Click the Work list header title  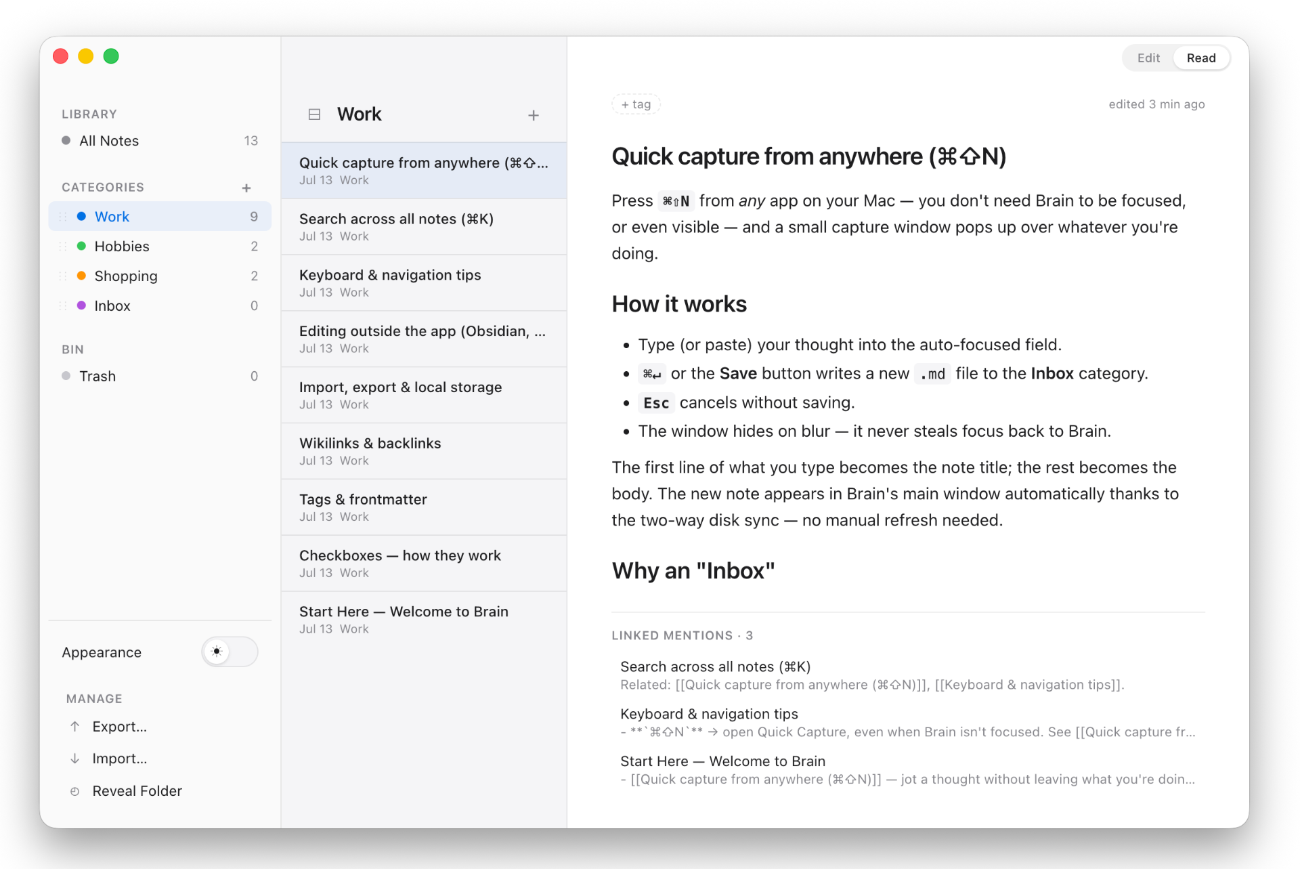coord(360,114)
